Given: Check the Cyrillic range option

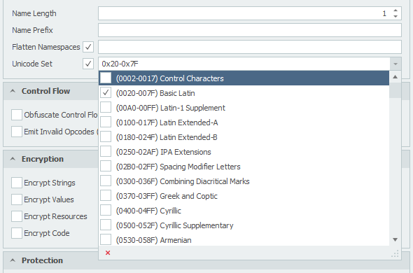Looking at the screenshot, I should click(x=106, y=210).
